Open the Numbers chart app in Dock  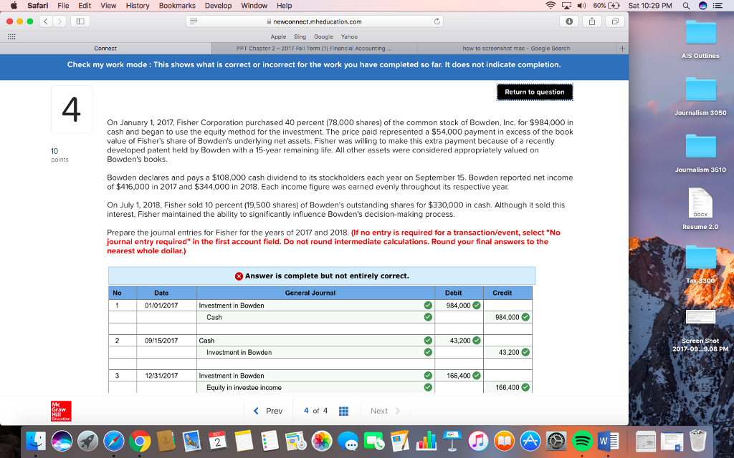[x=426, y=441]
